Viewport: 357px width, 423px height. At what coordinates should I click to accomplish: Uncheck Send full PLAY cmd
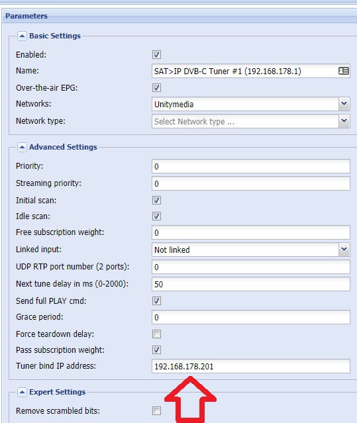pyautogui.click(x=156, y=301)
